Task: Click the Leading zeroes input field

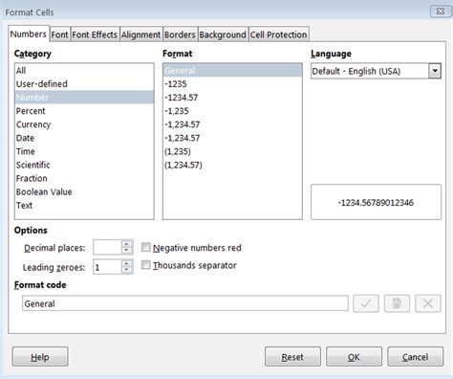Action: click(108, 267)
